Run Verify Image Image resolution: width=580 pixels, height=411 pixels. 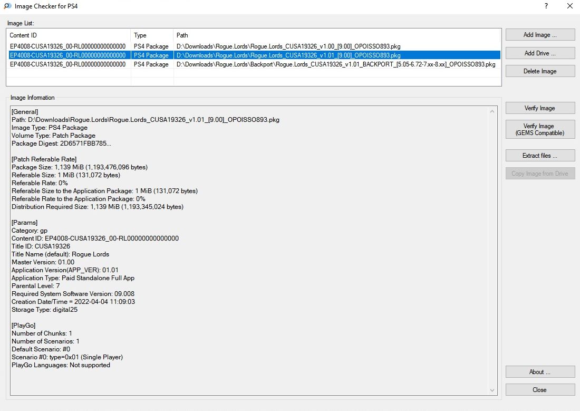(x=540, y=108)
